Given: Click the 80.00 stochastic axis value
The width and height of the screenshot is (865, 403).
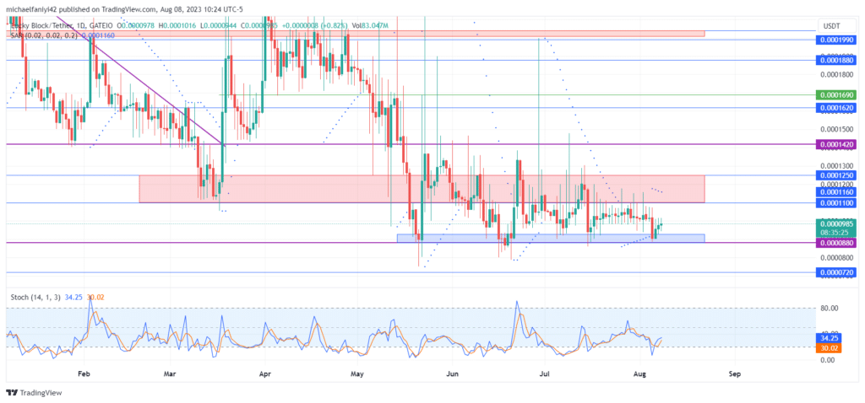Looking at the screenshot, I should [x=830, y=309].
